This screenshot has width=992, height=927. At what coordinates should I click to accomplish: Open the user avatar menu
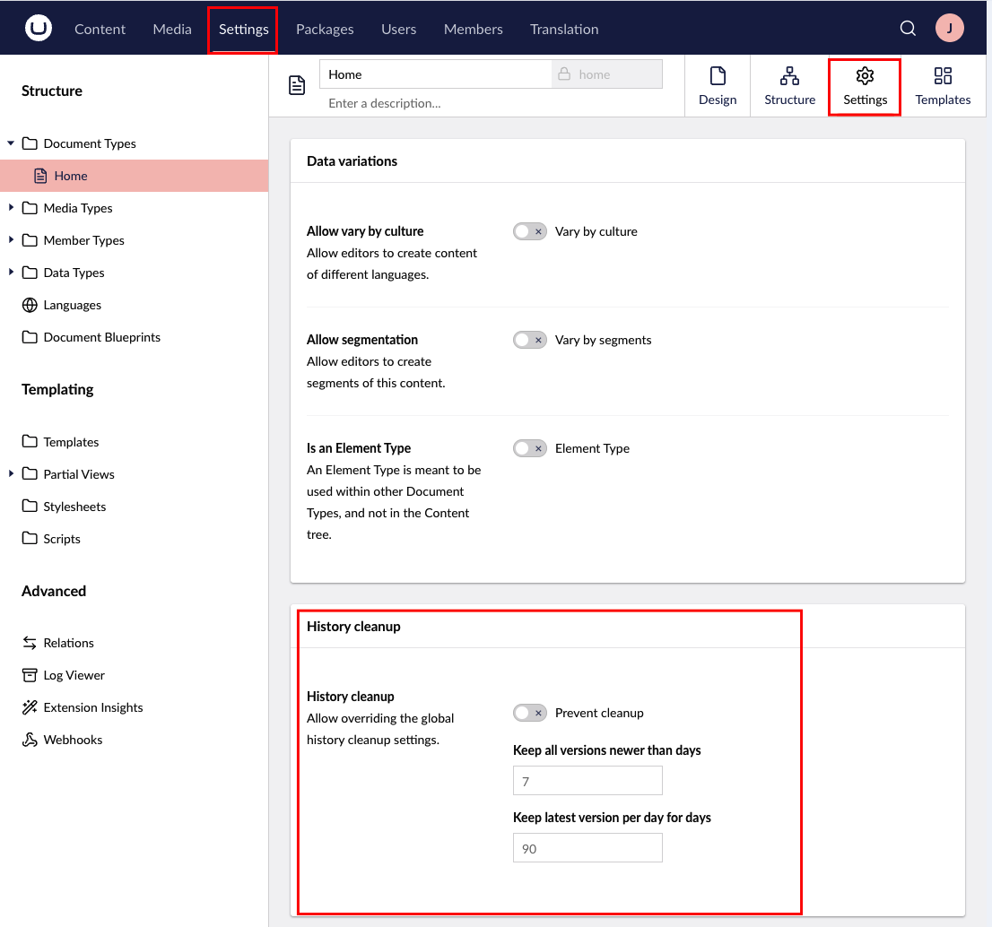tap(950, 28)
